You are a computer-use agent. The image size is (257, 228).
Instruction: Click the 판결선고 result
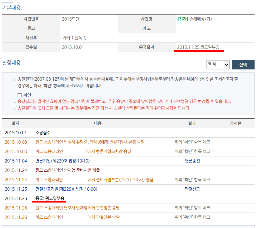192,189
